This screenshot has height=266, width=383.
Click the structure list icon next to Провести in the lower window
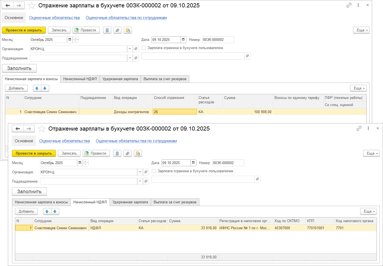pos(117,153)
